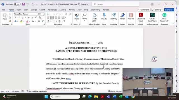The height and width of the screenshot is (100, 179).
Task: Click 182 words count in status bar
Action: click(15, 91)
